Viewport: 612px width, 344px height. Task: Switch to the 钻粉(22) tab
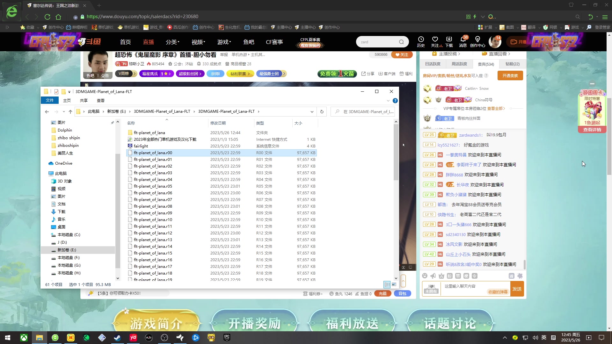point(513,64)
